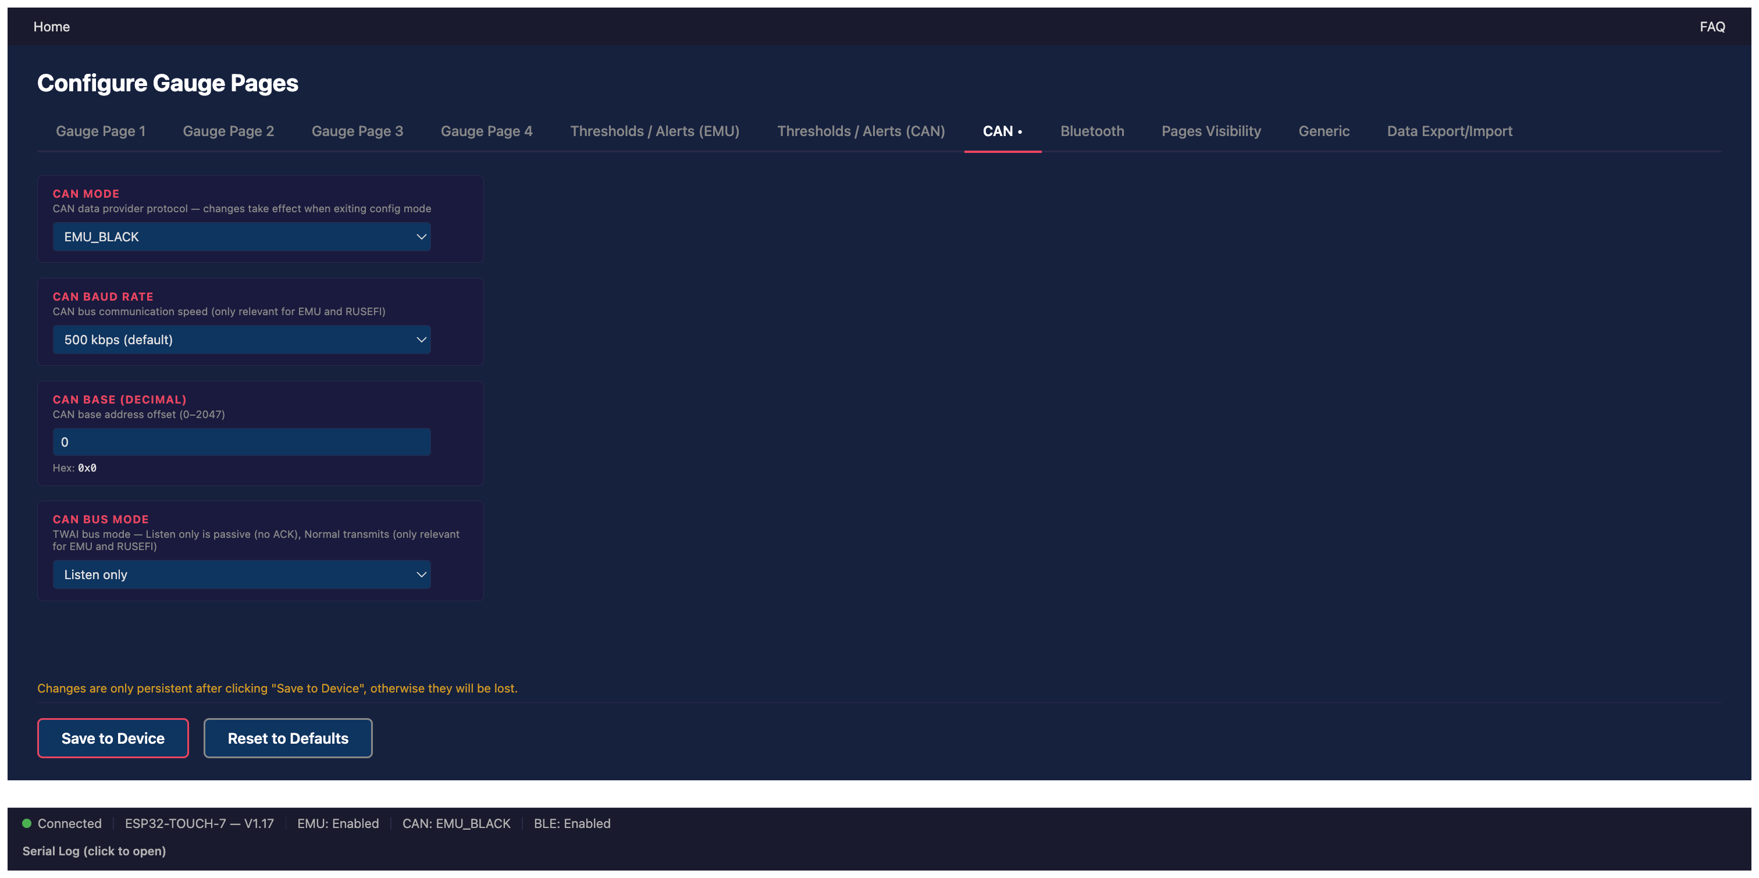The height and width of the screenshot is (878, 1759).
Task: Click the Save to Device button
Action: (113, 738)
